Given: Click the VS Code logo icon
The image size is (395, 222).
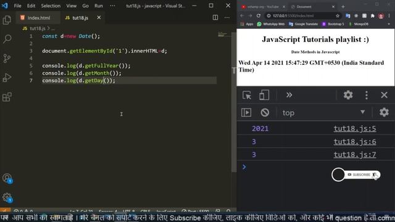Looking at the screenshot, I should pos(4,6).
